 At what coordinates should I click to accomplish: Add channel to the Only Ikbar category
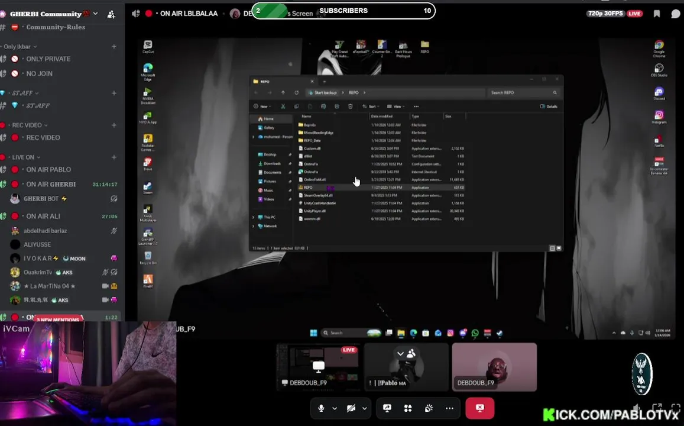click(114, 47)
